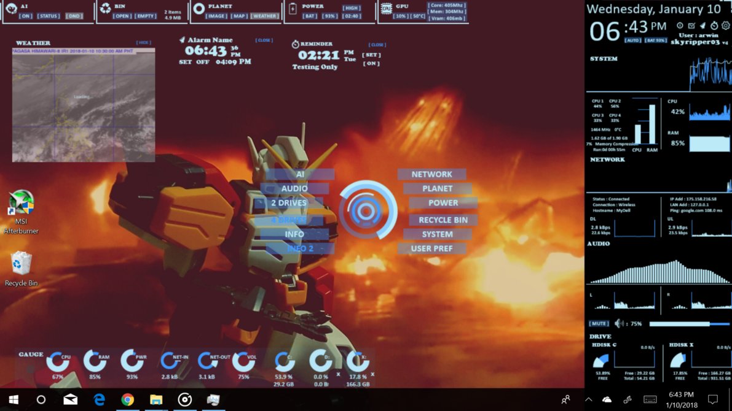Select NETWORK in the launcher menu
This screenshot has height=411, width=732.
(x=432, y=174)
